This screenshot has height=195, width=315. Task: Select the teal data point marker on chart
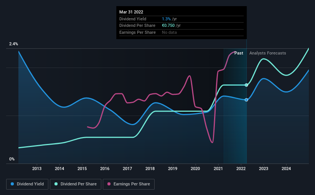pyautogui.click(x=246, y=85)
